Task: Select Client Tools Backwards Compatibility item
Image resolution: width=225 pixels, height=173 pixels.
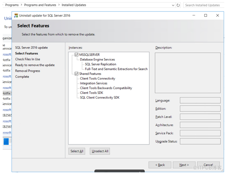Action: point(106,88)
